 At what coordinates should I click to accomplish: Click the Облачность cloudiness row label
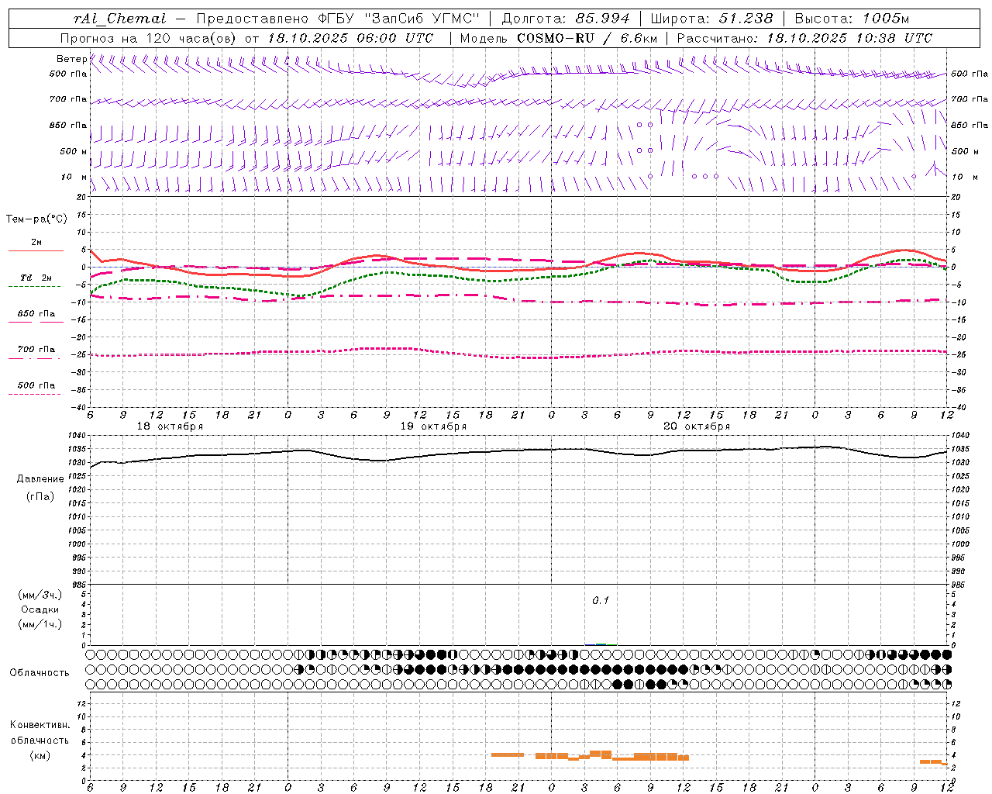pyautogui.click(x=40, y=672)
